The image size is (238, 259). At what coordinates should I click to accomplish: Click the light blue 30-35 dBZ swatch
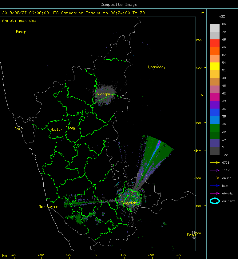coord(215,120)
